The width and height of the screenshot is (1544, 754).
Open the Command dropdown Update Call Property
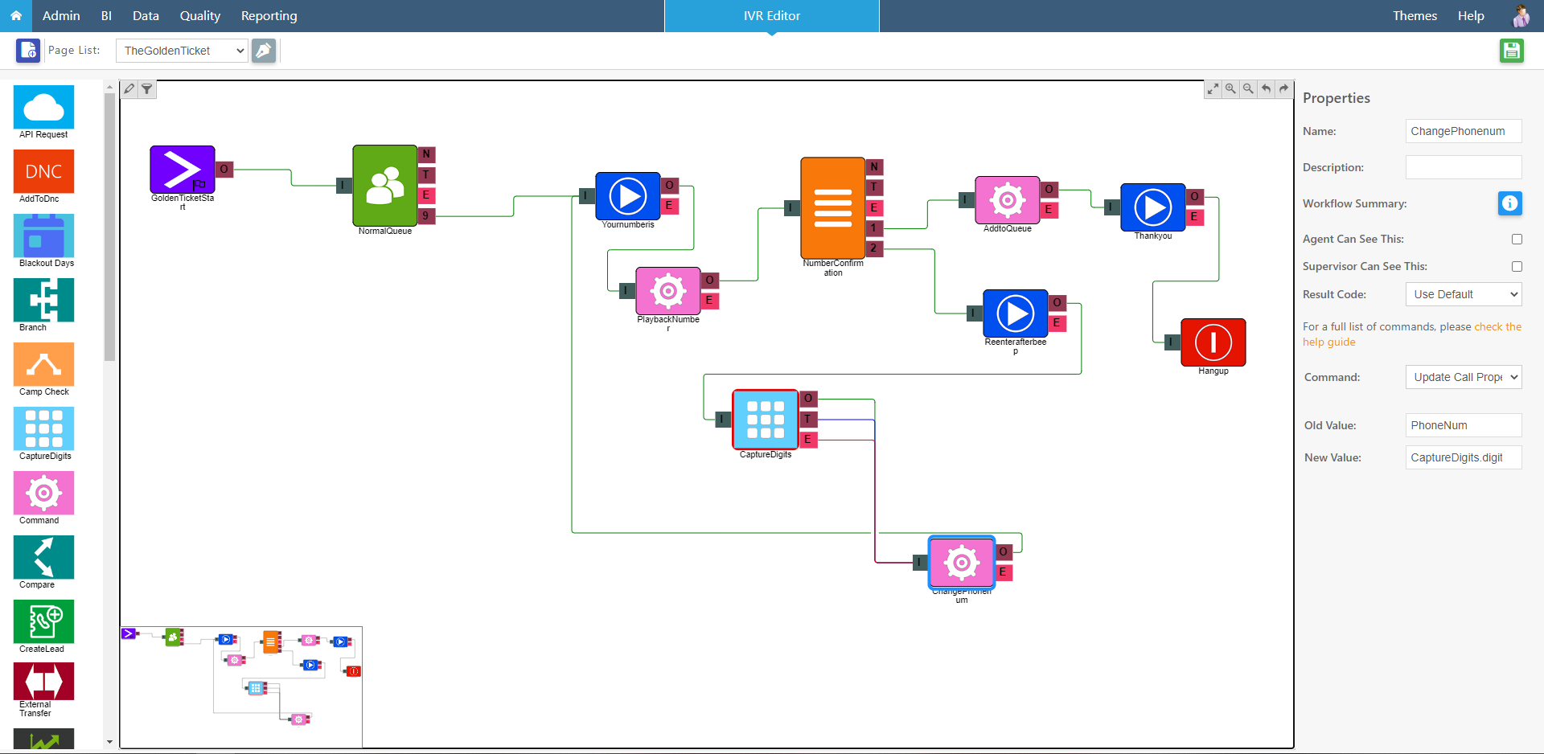pos(1464,377)
